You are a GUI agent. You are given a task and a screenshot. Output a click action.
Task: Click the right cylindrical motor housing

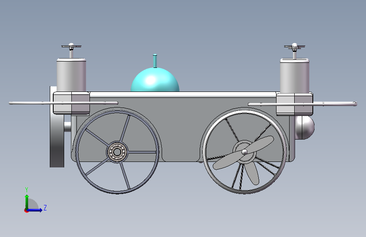point(295,76)
